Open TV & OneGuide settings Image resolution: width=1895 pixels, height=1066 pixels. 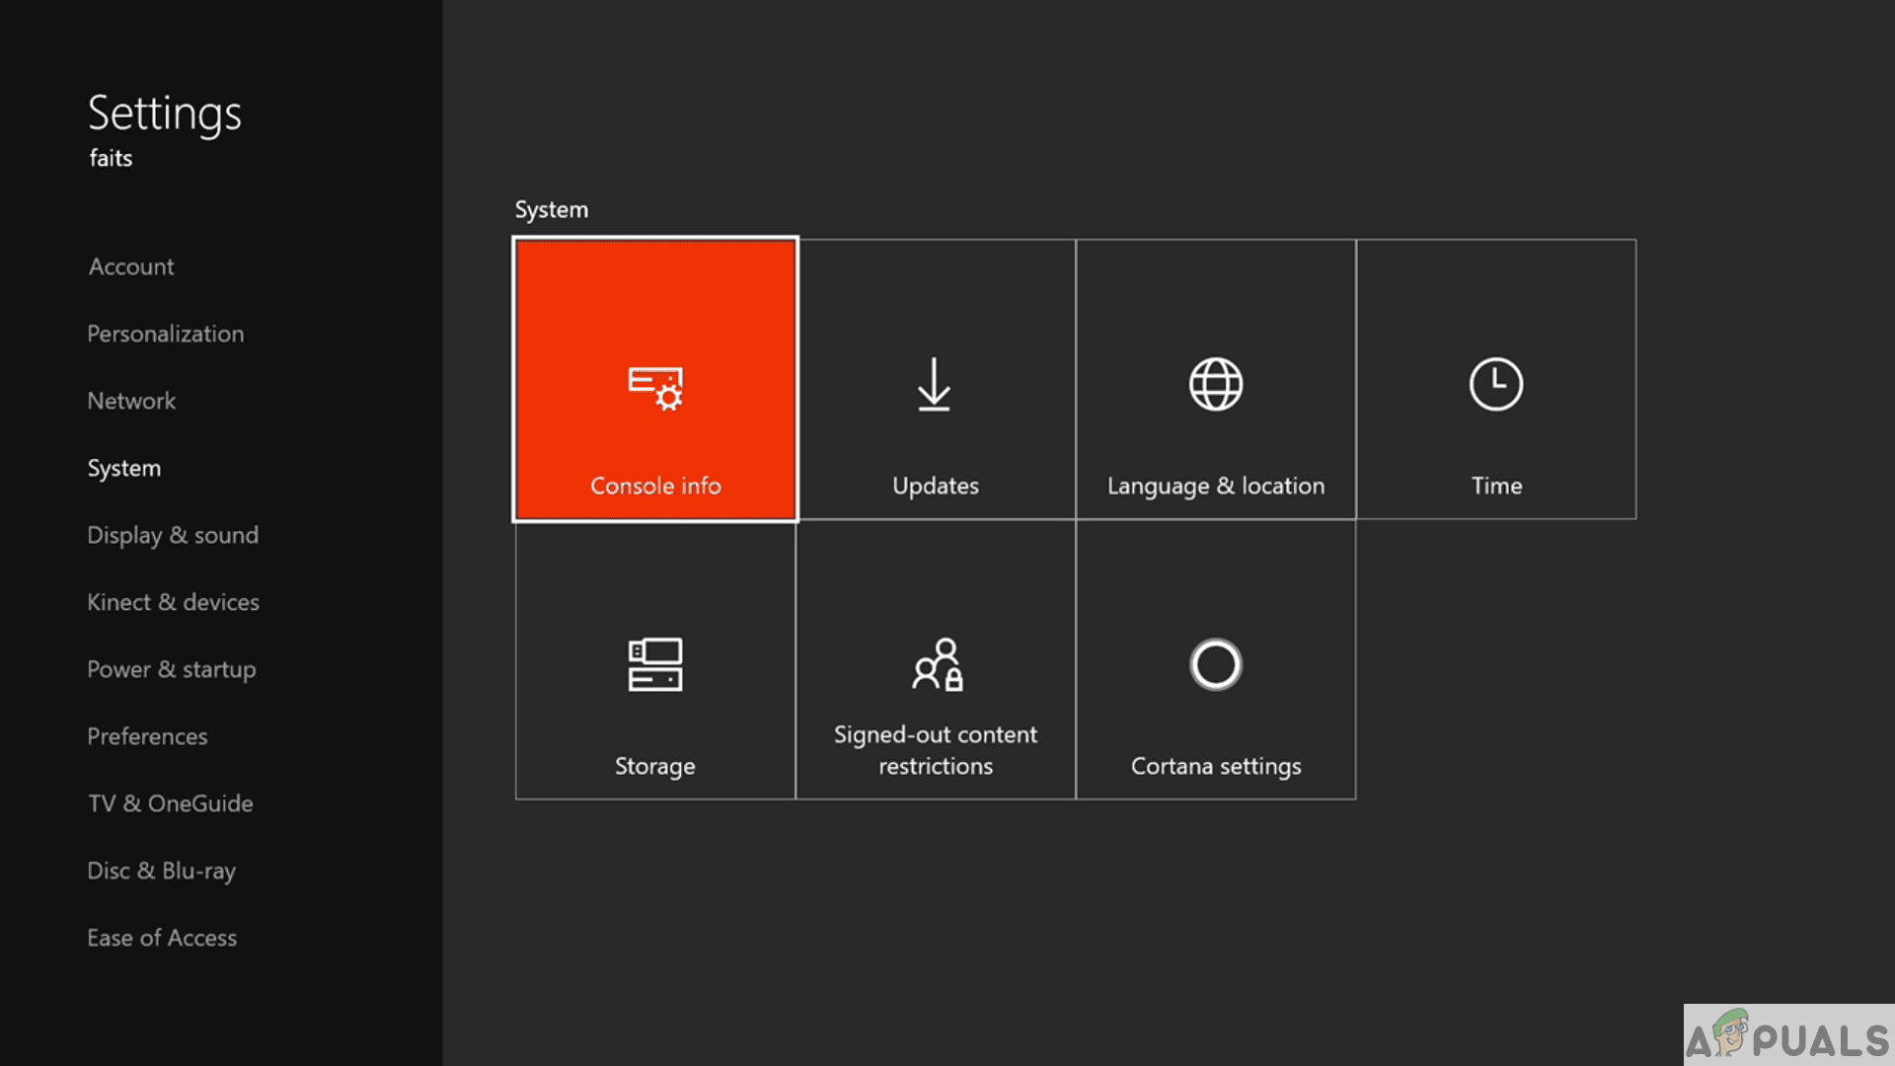point(170,803)
